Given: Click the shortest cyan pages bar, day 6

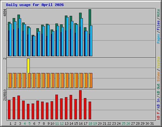Looking at the screenshot, I should click(34, 46).
